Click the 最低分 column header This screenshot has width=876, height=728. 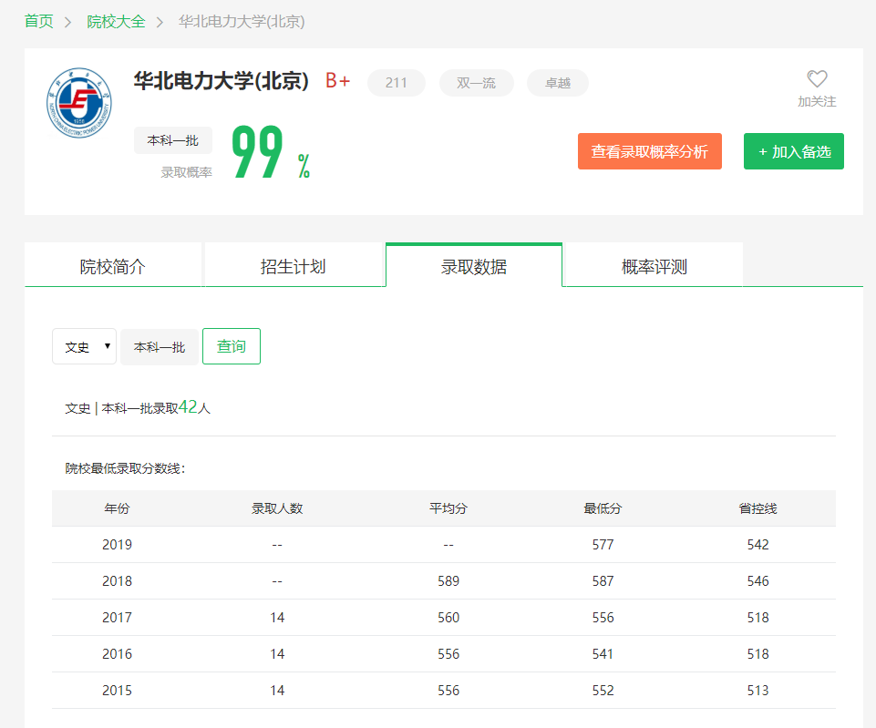tap(603, 508)
